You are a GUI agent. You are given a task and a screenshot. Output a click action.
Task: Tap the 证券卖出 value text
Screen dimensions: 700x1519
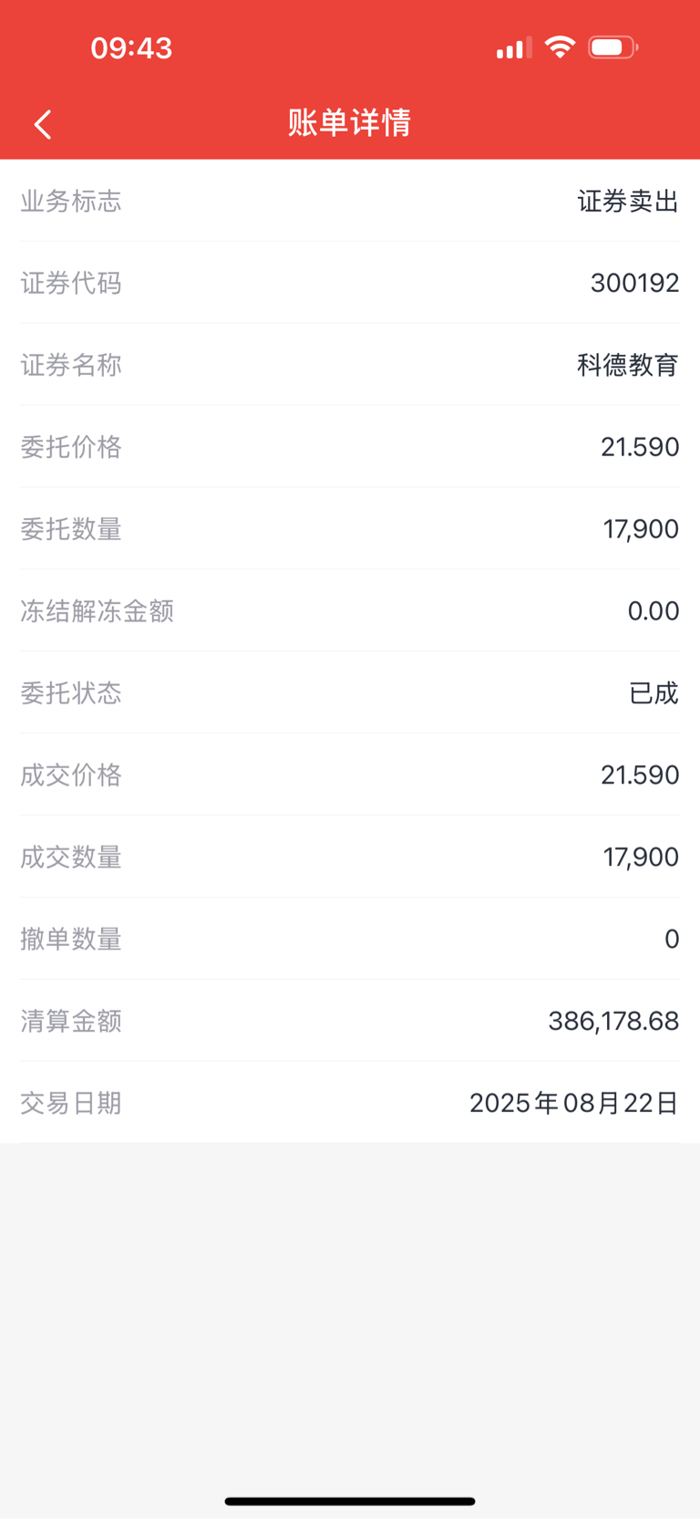[x=628, y=201]
